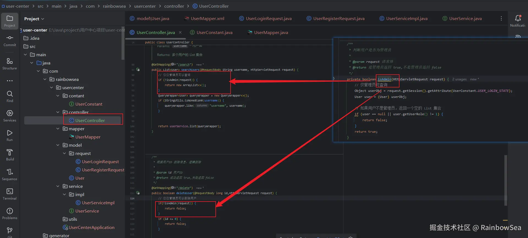The height and width of the screenshot is (238, 528).
Task: Open the Sequence diagram tool
Action: 10,174
